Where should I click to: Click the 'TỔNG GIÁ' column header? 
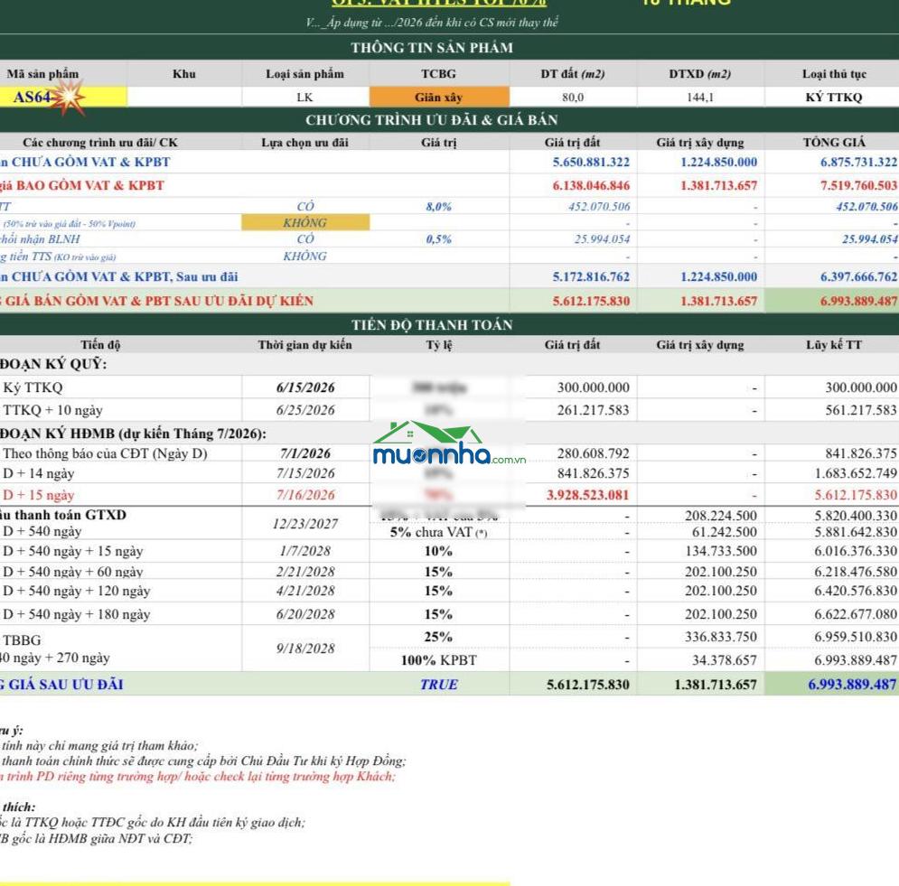pyautogui.click(x=834, y=142)
